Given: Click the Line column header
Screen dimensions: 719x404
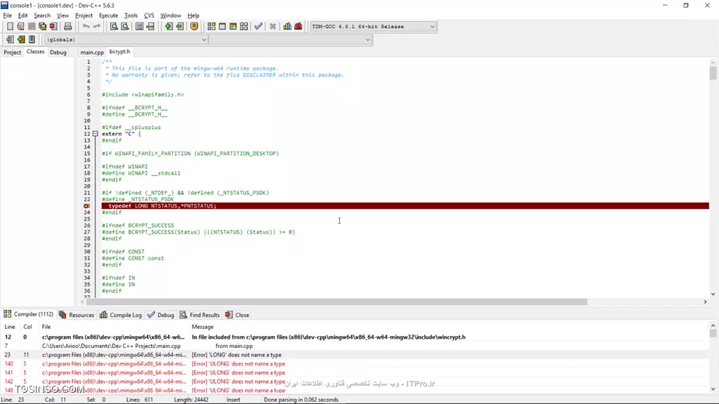Looking at the screenshot, I should [10, 327].
